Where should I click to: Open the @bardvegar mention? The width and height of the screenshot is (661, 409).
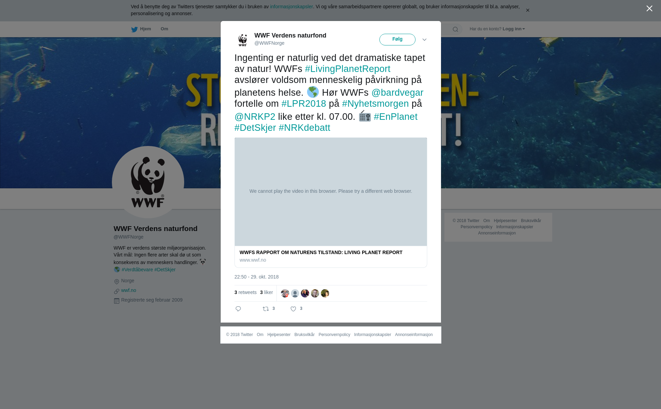[x=397, y=93]
